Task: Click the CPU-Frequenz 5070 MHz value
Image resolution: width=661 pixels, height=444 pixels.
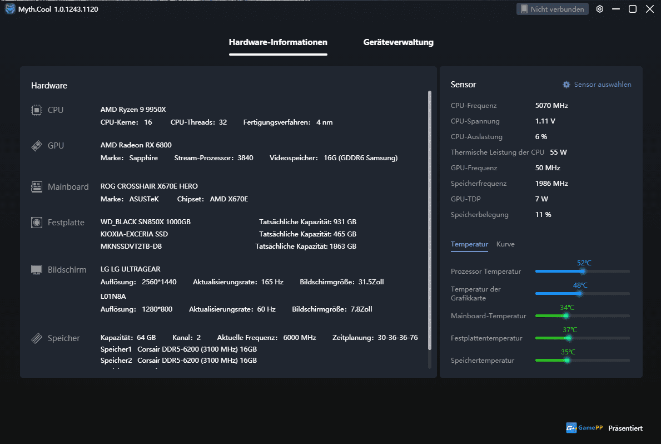Action: [x=551, y=106]
